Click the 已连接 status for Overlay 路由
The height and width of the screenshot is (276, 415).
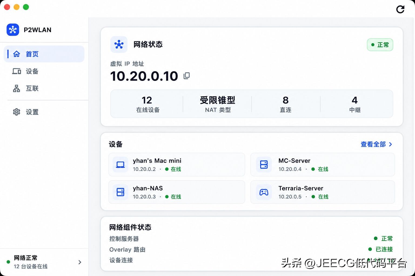(x=381, y=249)
